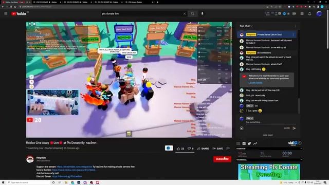Viewport: 329px width, 185px height.
Task: Click the Create video camera icon
Action: coord(294,14)
